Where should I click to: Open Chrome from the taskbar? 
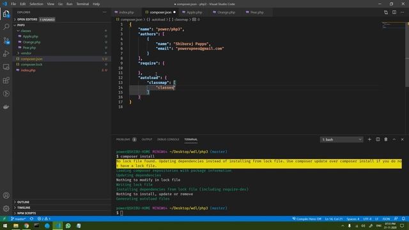click(x=26, y=226)
